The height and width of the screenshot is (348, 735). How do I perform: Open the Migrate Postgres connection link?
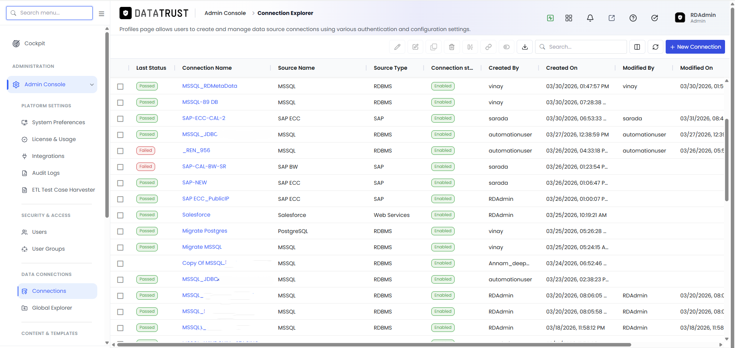205,231
